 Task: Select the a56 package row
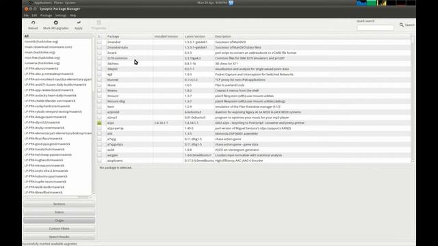[254, 134]
